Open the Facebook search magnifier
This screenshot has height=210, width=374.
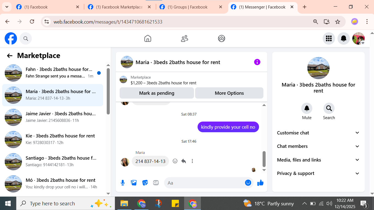[x=26, y=39]
